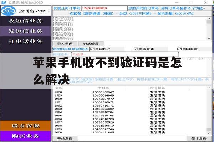Click phone number 13383183967
This screenshot has width=214, height=142.
[x=103, y=92]
